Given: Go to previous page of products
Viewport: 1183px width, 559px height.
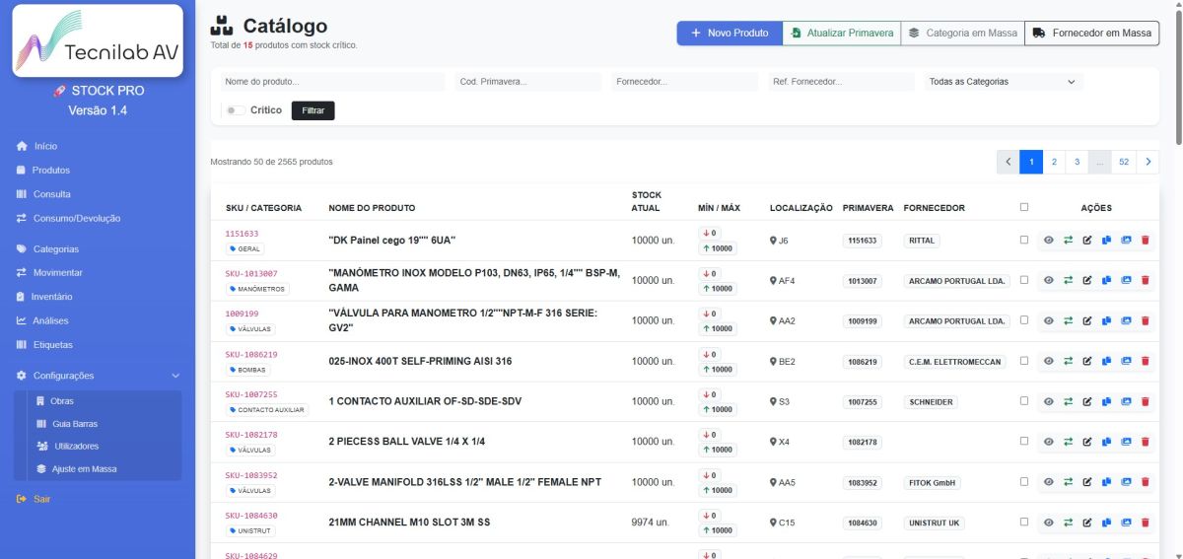Looking at the screenshot, I should coord(1008,162).
